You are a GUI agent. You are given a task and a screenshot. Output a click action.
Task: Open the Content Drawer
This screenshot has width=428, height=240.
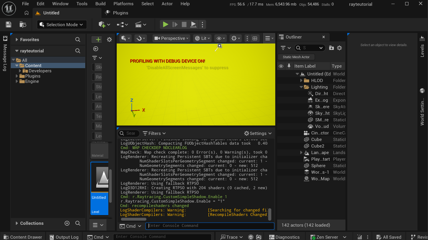(23, 237)
